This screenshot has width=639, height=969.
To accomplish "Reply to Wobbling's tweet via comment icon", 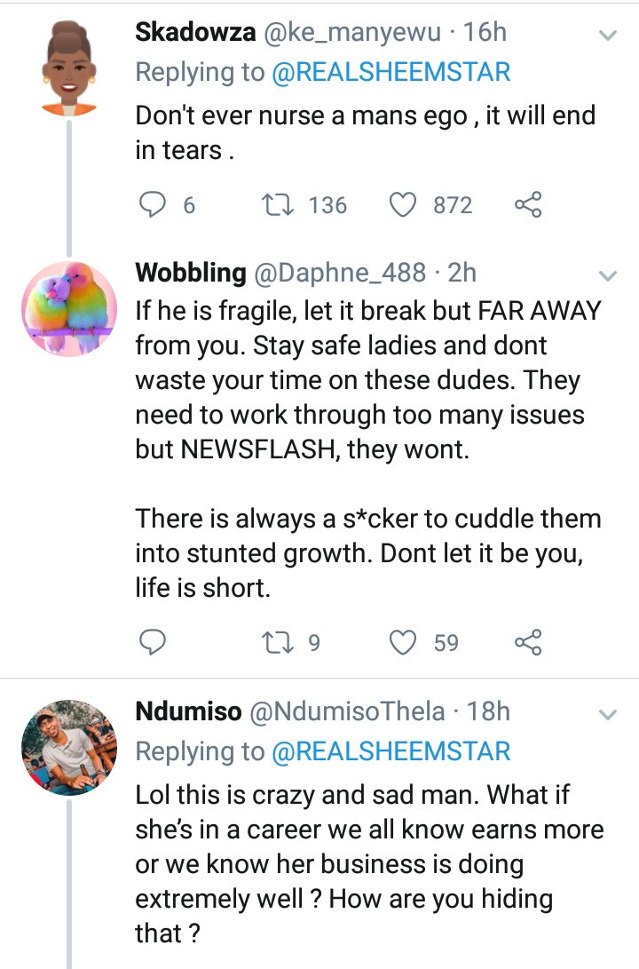I will tap(152, 642).
